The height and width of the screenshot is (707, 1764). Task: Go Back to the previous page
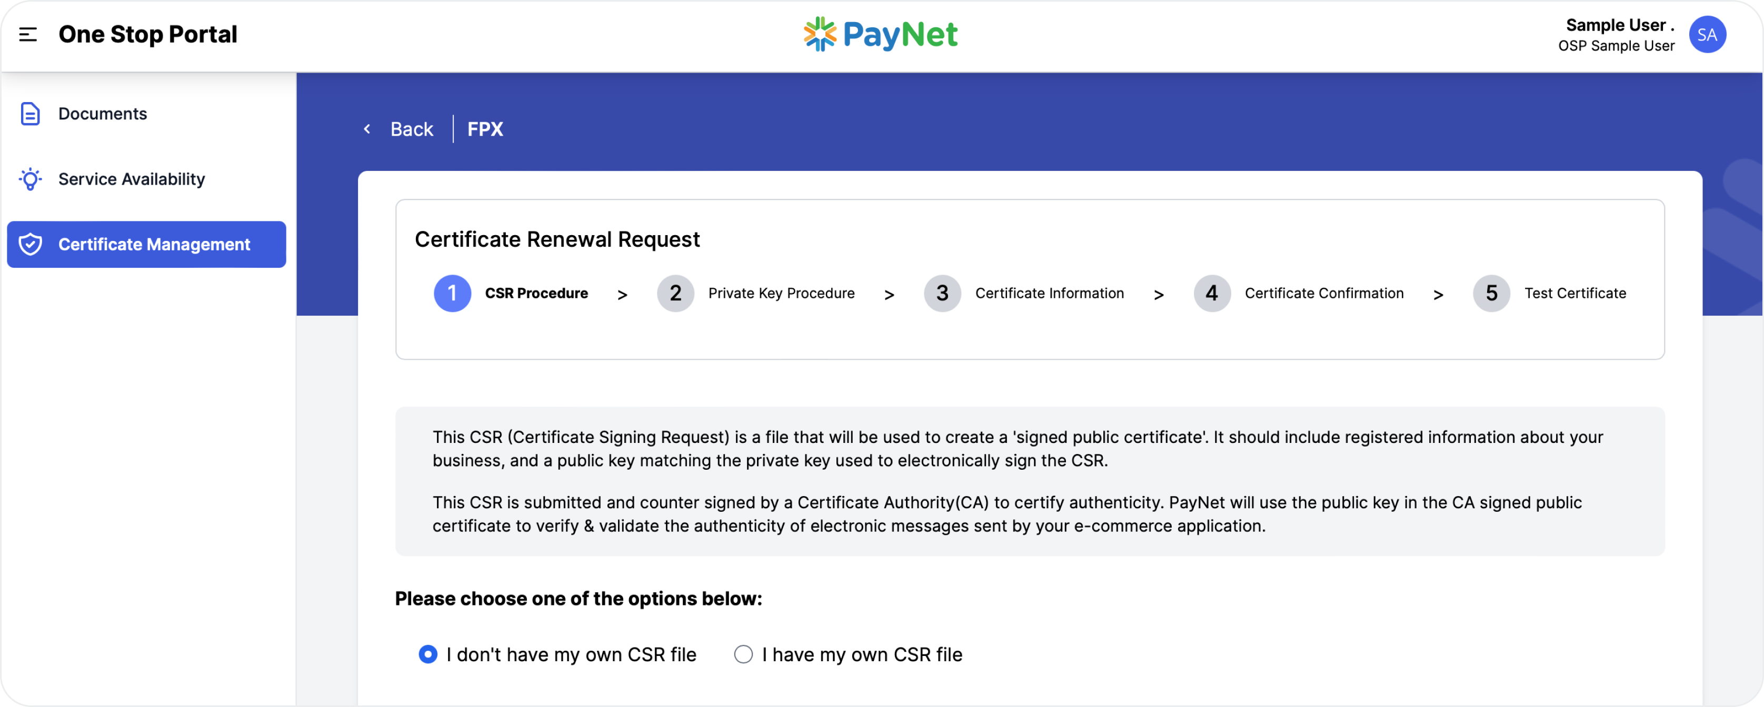pyautogui.click(x=412, y=129)
